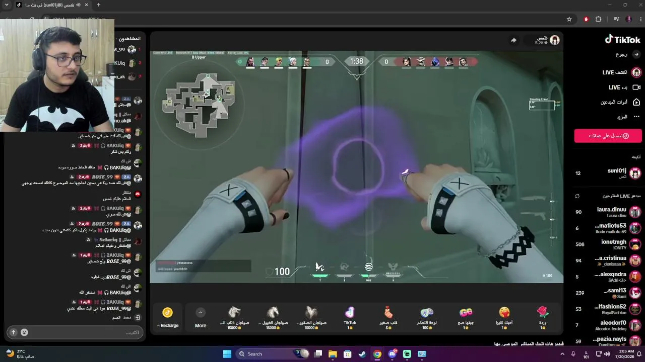Send the hugging heart face gift
This screenshot has height=362, width=645.
click(x=504, y=317)
